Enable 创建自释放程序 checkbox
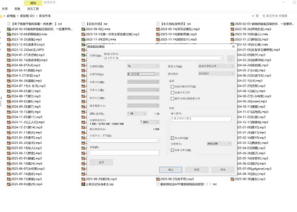 pos(172,87)
